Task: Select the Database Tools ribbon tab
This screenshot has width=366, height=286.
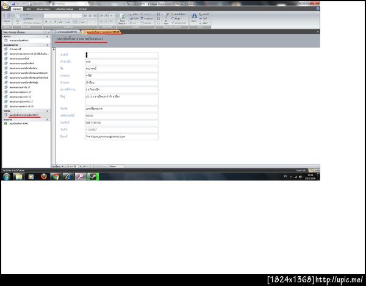Action: click(x=65, y=9)
